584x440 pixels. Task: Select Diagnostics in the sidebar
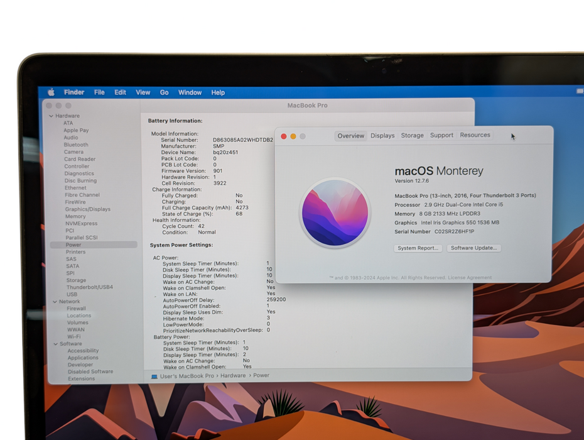(x=79, y=173)
